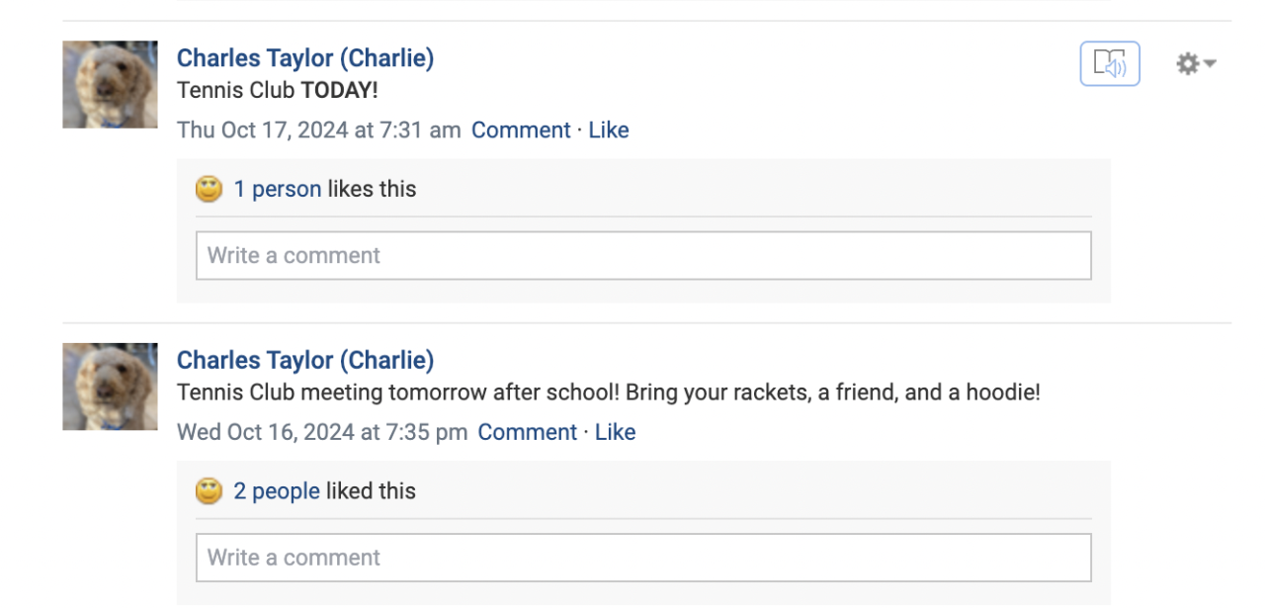Focus the comment box under the Oct 16 post
Image resolution: width=1265 pixels, height=608 pixels.
(643, 558)
